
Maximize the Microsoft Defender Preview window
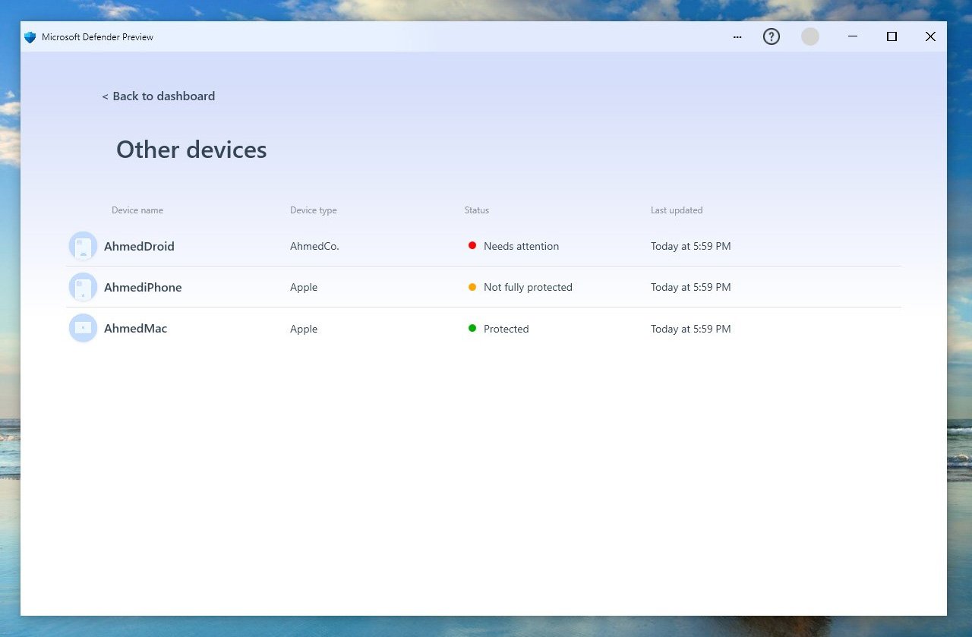pos(892,36)
